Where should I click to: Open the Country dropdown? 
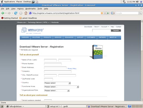coord(57,83)
